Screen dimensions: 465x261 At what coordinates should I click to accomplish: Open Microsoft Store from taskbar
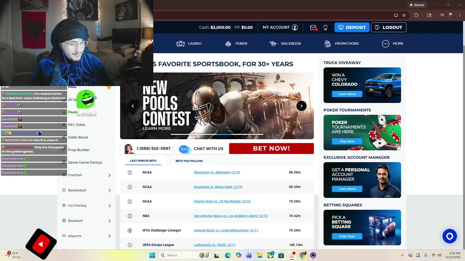281,255
